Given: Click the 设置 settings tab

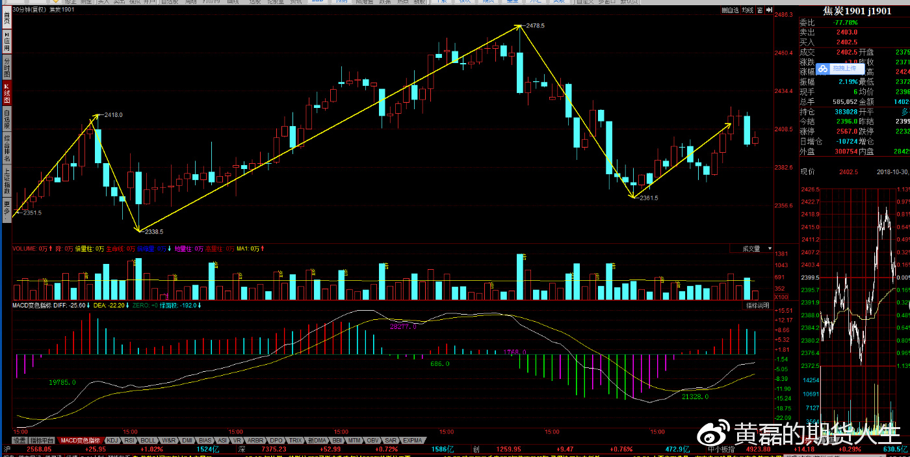Looking at the screenshot, I should (19, 440).
